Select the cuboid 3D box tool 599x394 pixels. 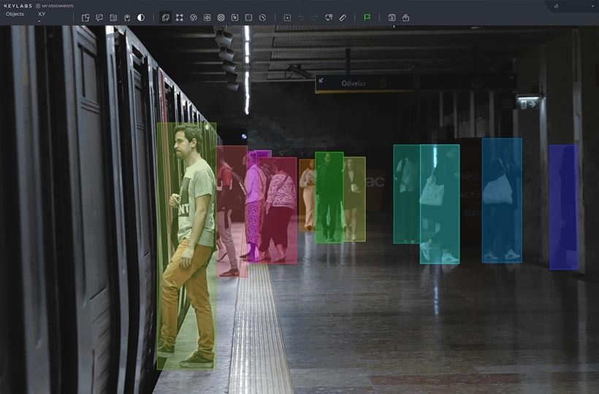tap(207, 18)
